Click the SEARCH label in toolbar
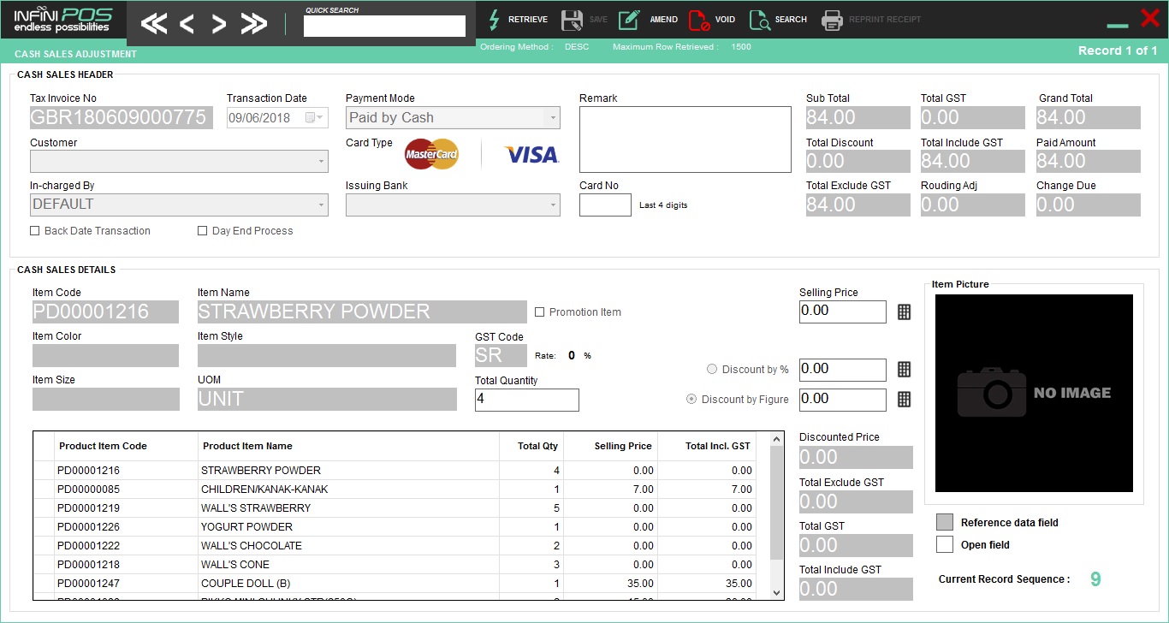The height and width of the screenshot is (623, 1169). [x=791, y=20]
